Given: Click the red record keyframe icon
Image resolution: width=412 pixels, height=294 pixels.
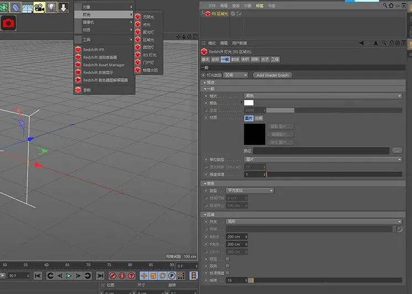Looking at the screenshot, I should [113, 276].
